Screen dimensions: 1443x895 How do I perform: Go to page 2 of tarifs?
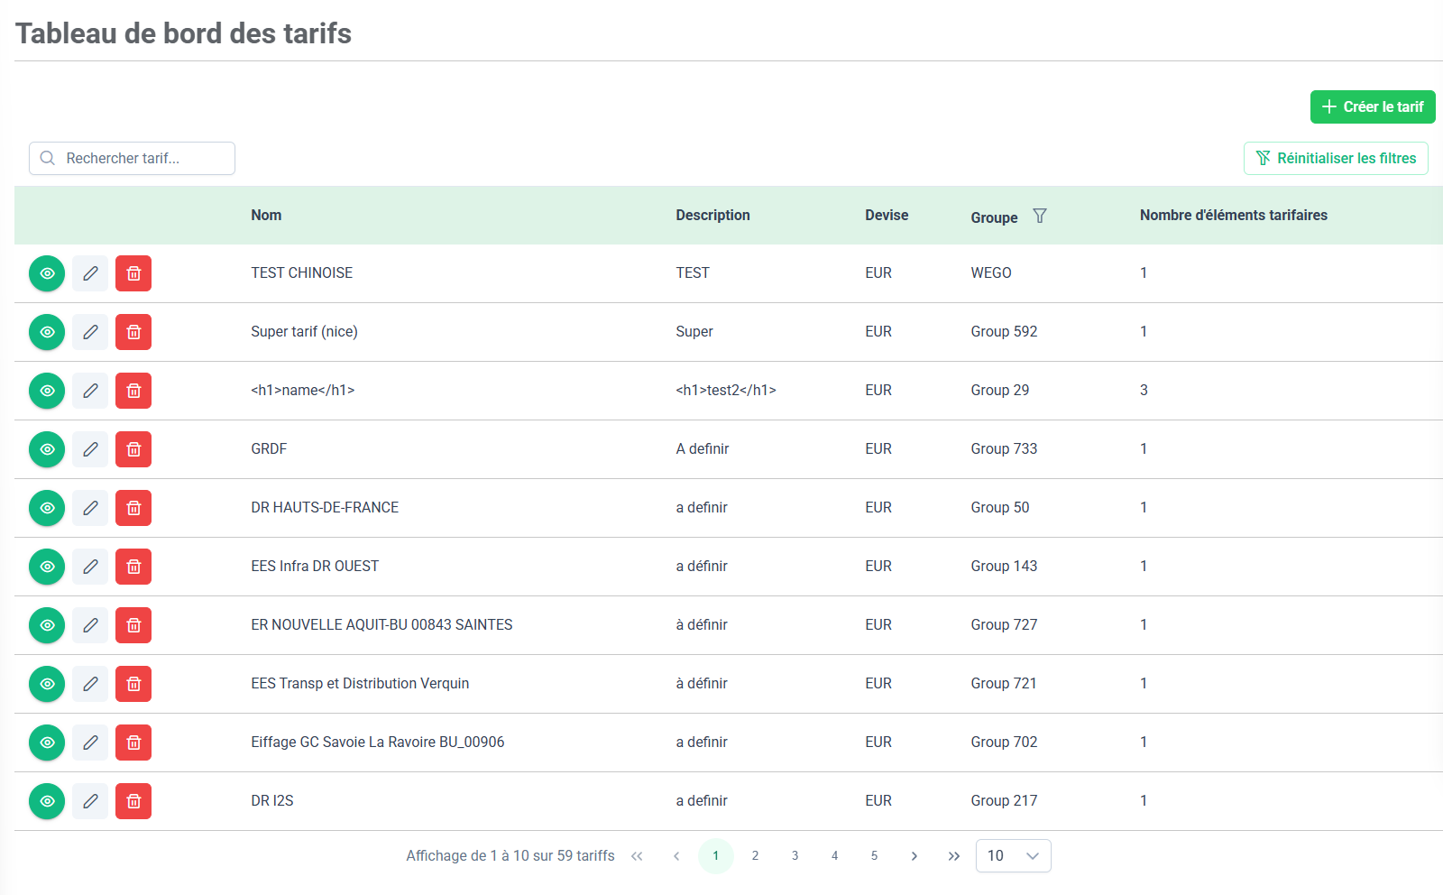(755, 856)
